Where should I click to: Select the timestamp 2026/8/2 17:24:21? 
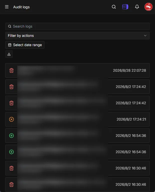point(131,119)
